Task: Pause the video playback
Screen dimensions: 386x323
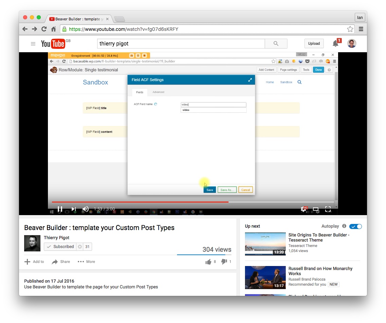Action: tap(60, 209)
